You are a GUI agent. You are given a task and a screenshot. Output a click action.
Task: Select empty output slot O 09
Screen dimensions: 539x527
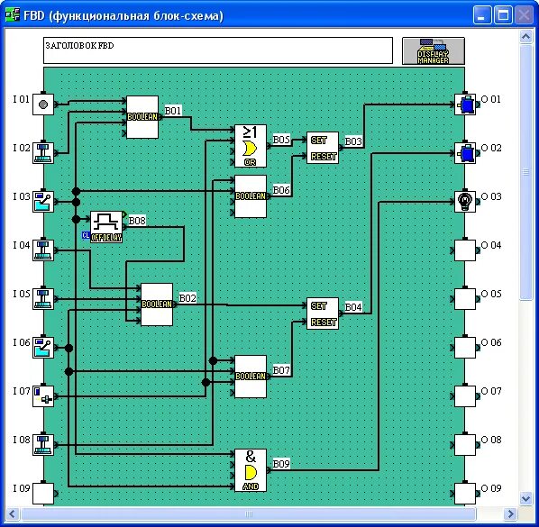pyautogui.click(x=465, y=494)
